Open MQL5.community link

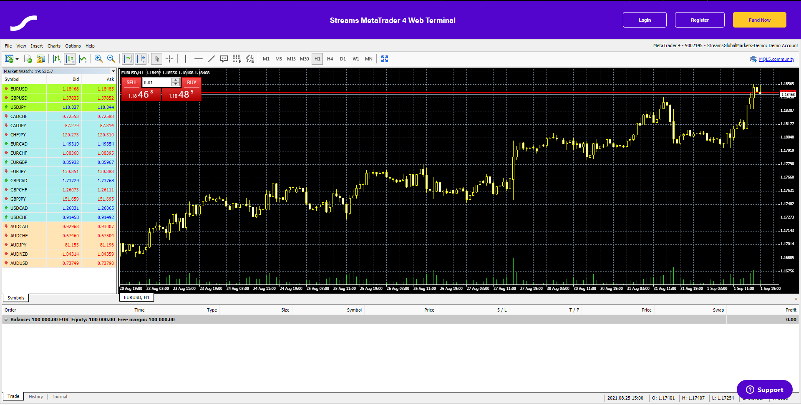[776, 59]
